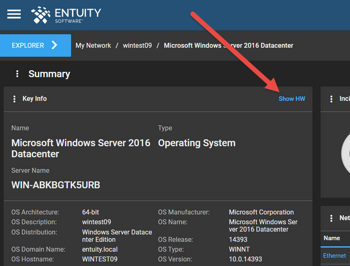Open Summary dashboard options menu

(17, 74)
